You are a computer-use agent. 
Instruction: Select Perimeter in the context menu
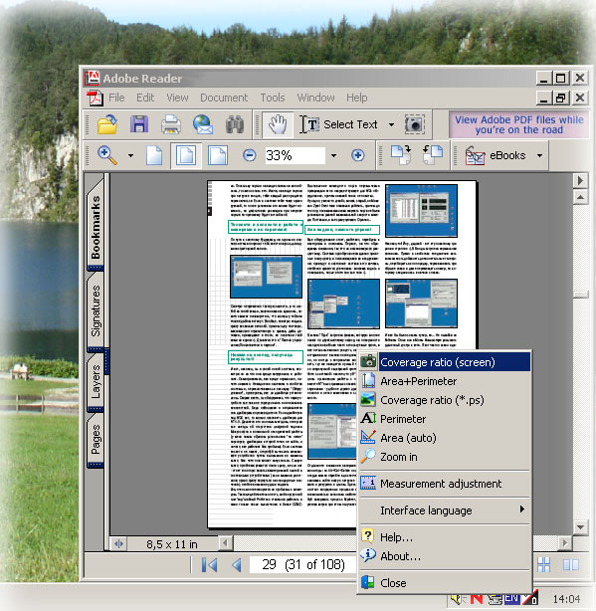click(445, 419)
